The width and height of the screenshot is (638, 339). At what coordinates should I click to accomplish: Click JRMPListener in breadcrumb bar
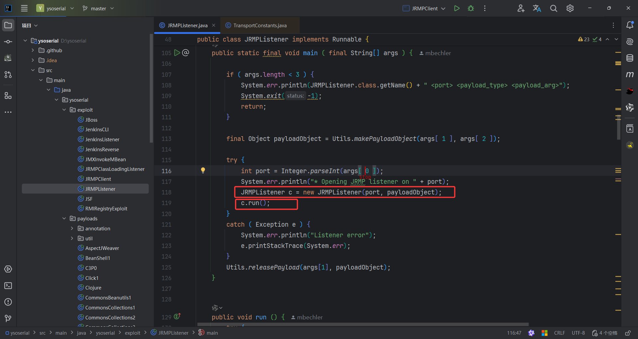click(173, 333)
